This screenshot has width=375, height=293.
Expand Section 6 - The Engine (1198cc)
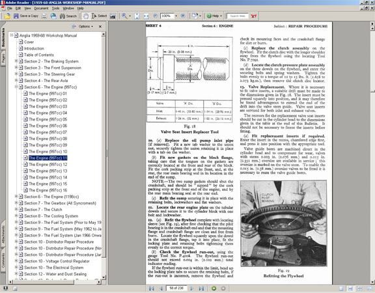pos(16,197)
